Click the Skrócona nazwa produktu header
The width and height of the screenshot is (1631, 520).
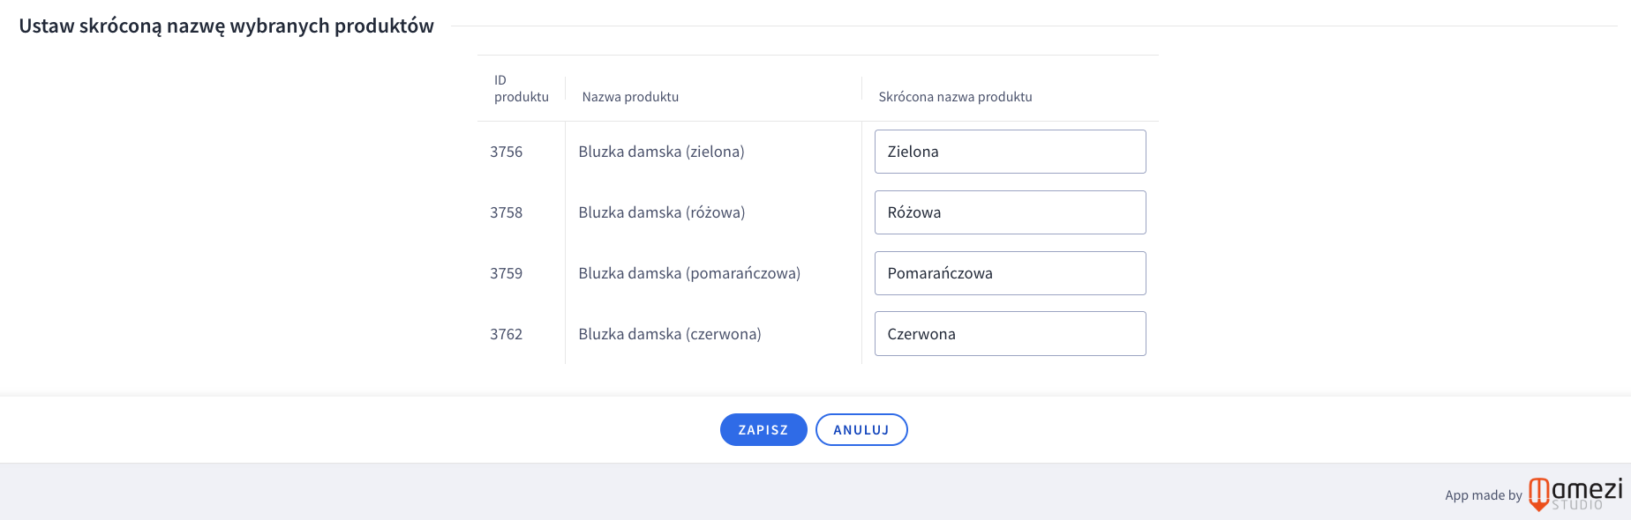(955, 97)
